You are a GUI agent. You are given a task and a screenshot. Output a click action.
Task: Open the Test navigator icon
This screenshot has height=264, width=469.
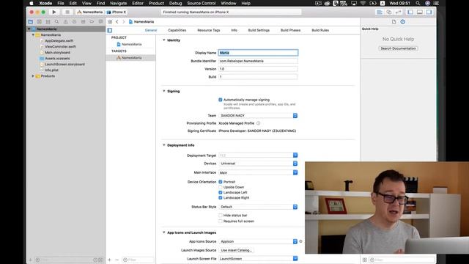pos(74,22)
